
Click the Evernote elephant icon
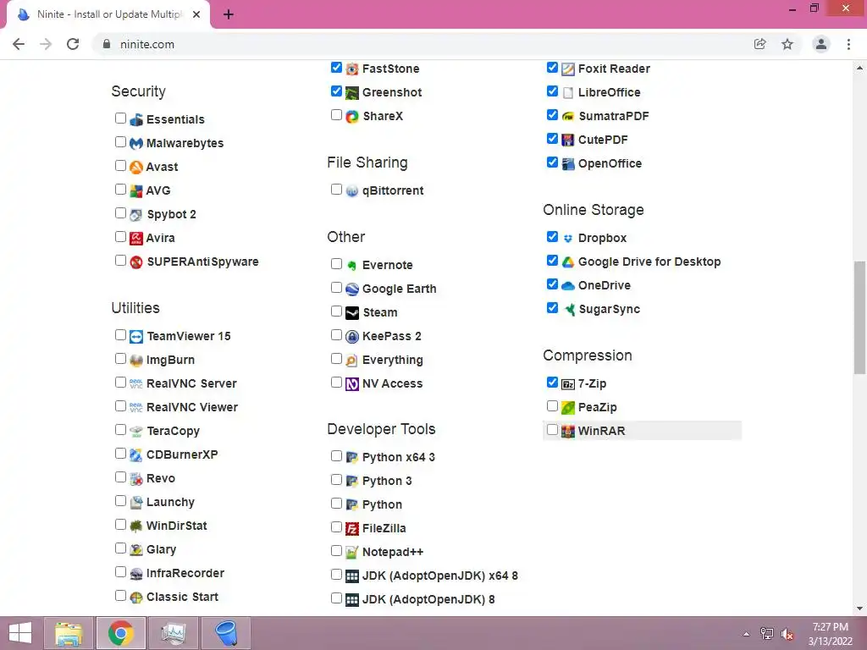tap(352, 265)
